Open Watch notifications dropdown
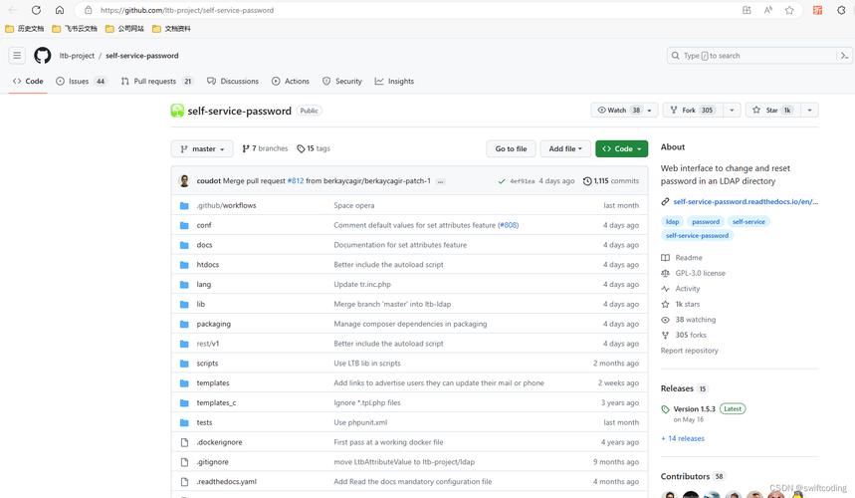 pyautogui.click(x=624, y=111)
